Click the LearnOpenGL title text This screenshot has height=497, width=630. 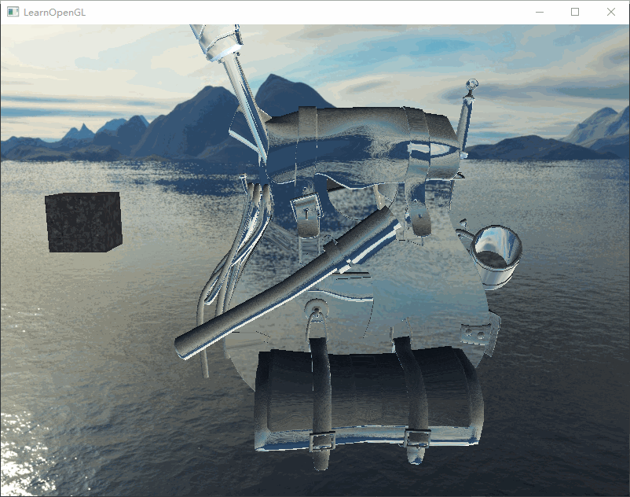click(55, 13)
